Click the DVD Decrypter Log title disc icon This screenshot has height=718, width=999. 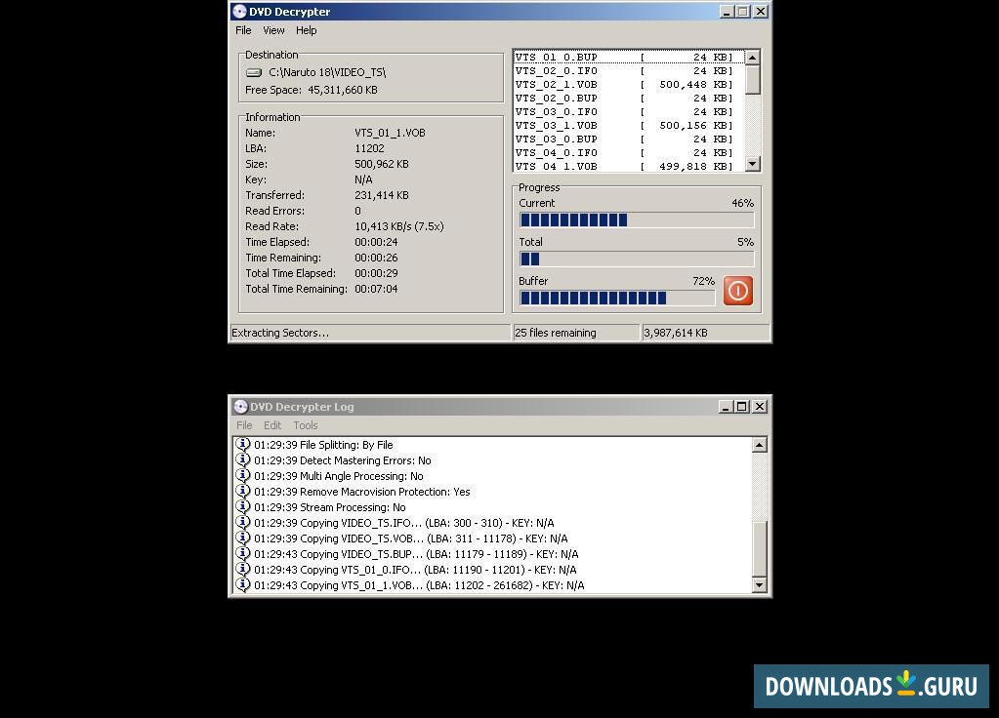point(240,407)
